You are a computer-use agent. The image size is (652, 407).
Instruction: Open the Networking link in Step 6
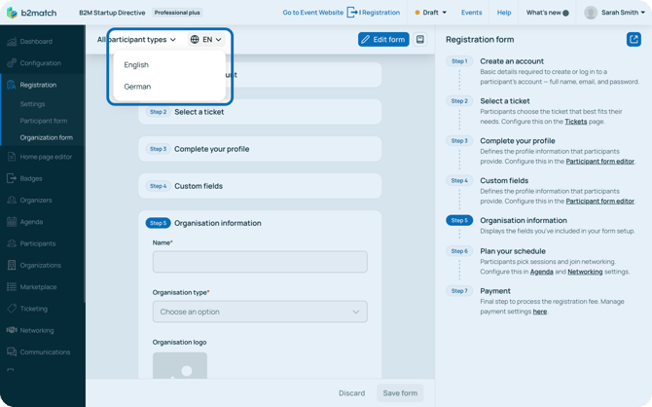pyautogui.click(x=585, y=272)
